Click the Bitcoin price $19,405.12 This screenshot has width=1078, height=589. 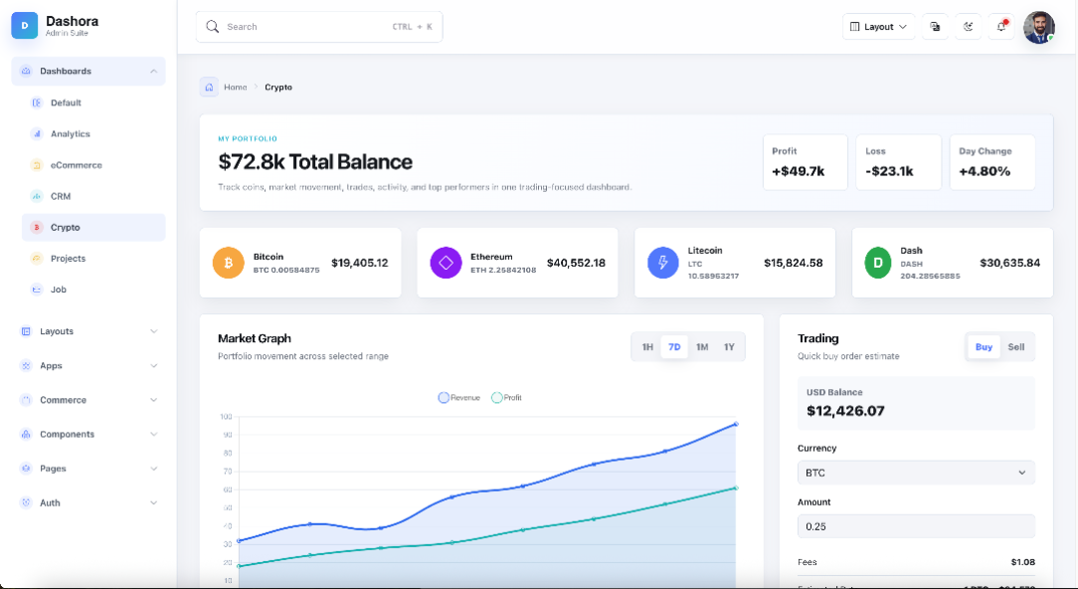click(x=360, y=263)
